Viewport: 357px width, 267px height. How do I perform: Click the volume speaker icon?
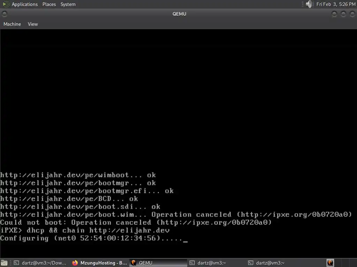(x=309, y=4)
